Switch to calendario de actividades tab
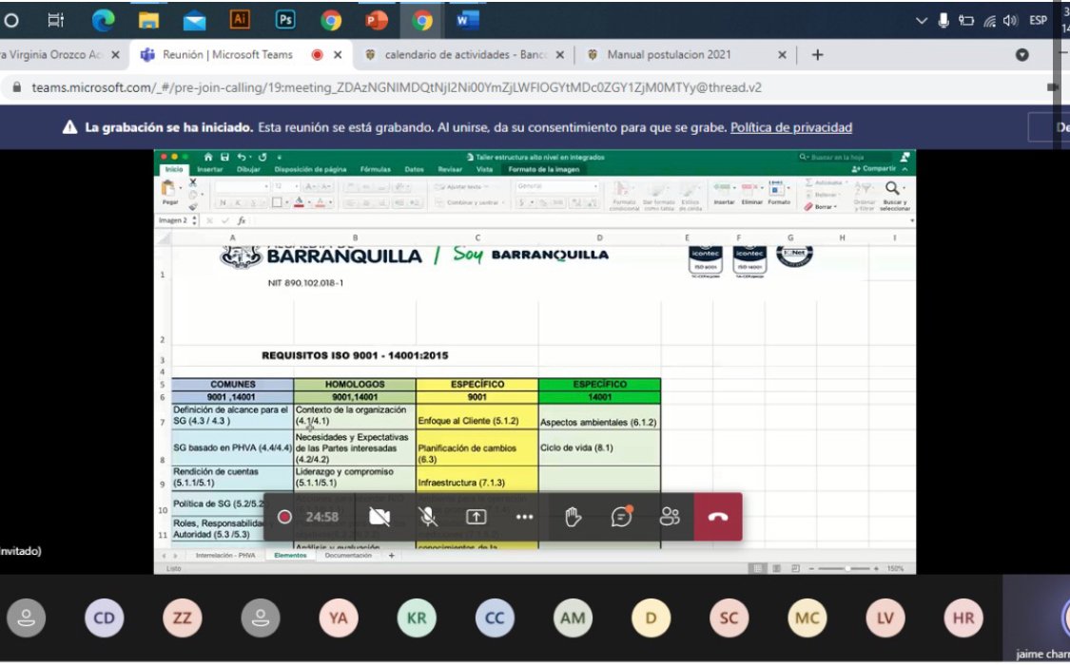 pos(461,55)
